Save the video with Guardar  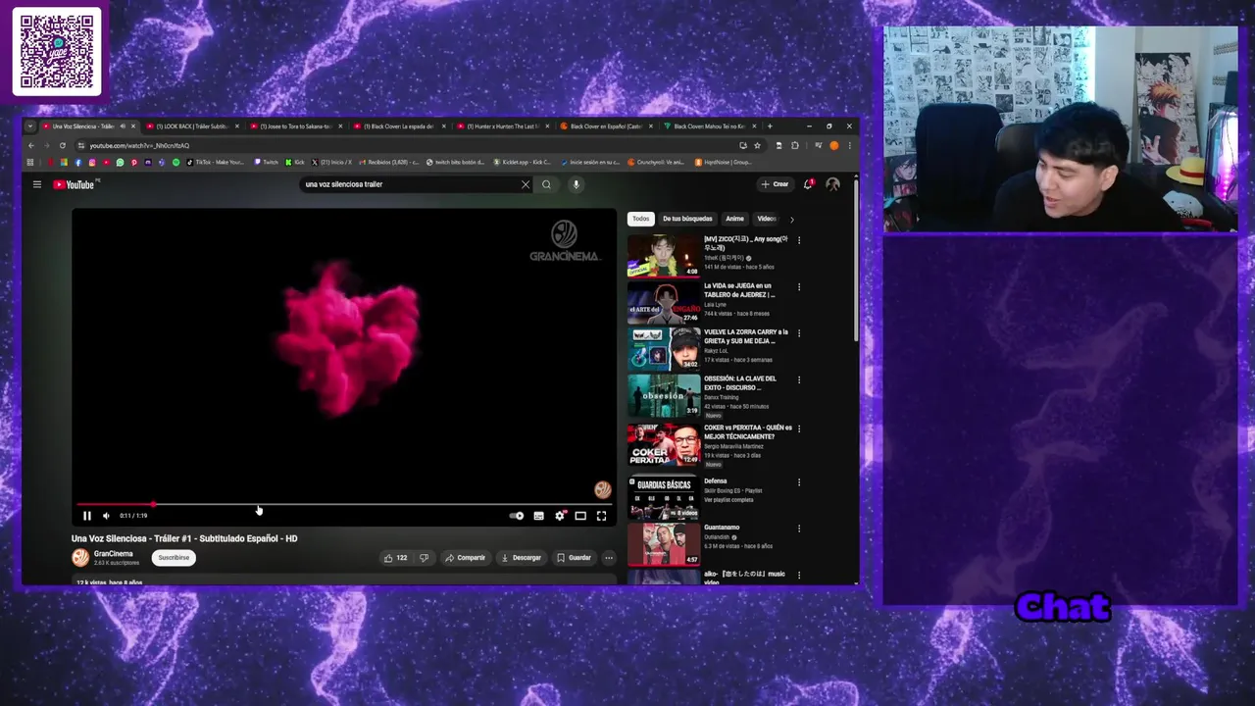pyautogui.click(x=574, y=558)
